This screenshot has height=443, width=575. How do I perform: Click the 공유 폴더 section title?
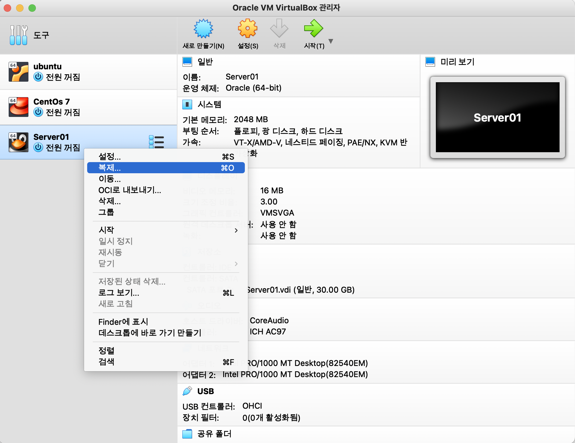(x=215, y=434)
